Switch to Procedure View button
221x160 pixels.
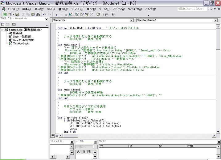[52, 135]
